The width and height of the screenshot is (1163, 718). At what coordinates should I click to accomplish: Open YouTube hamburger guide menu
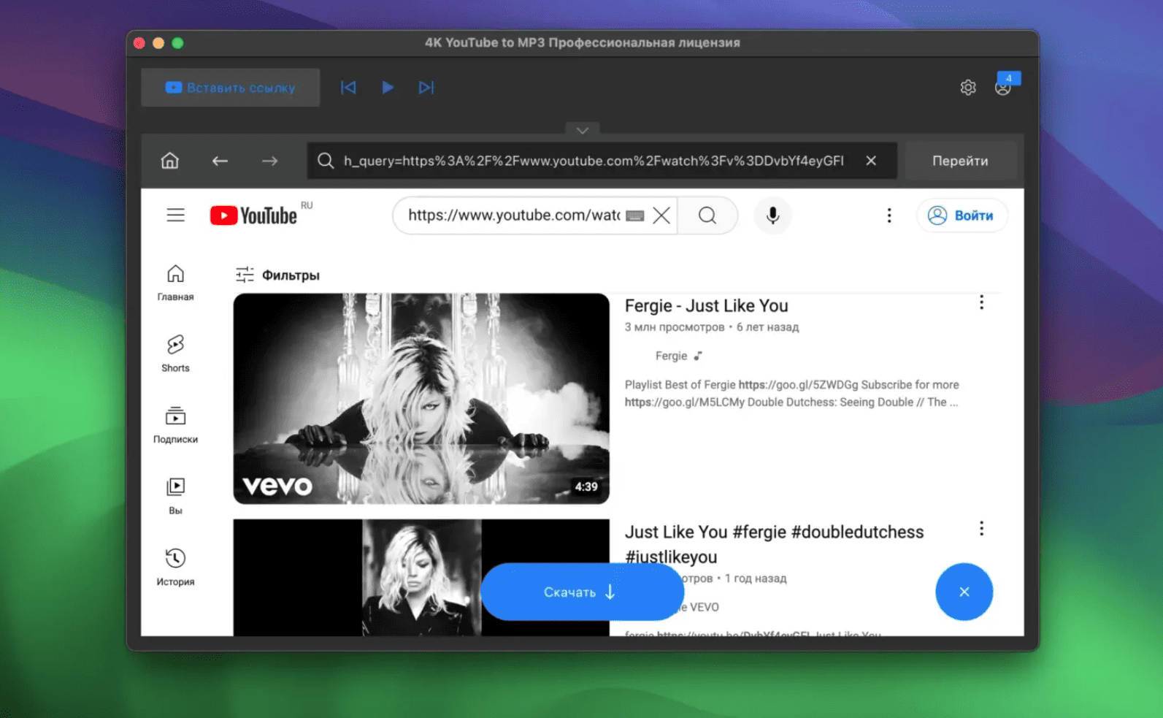pyautogui.click(x=176, y=215)
